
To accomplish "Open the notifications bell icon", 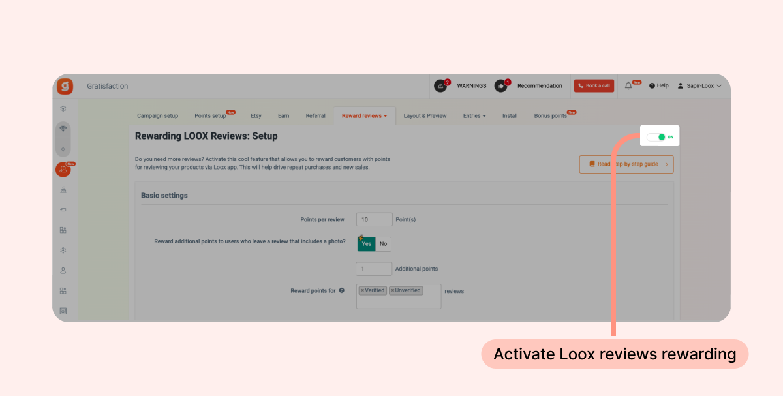I will coord(628,86).
